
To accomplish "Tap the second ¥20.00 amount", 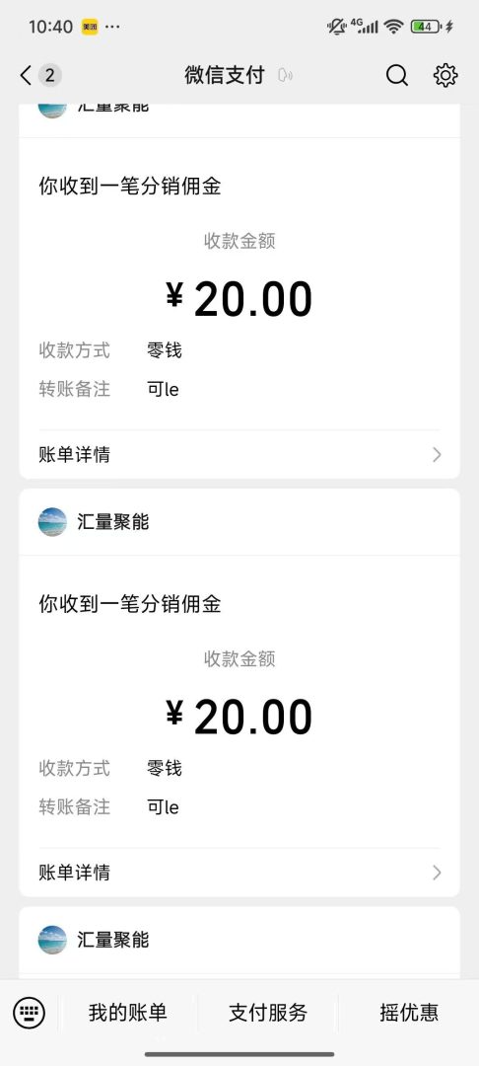I will point(239,717).
